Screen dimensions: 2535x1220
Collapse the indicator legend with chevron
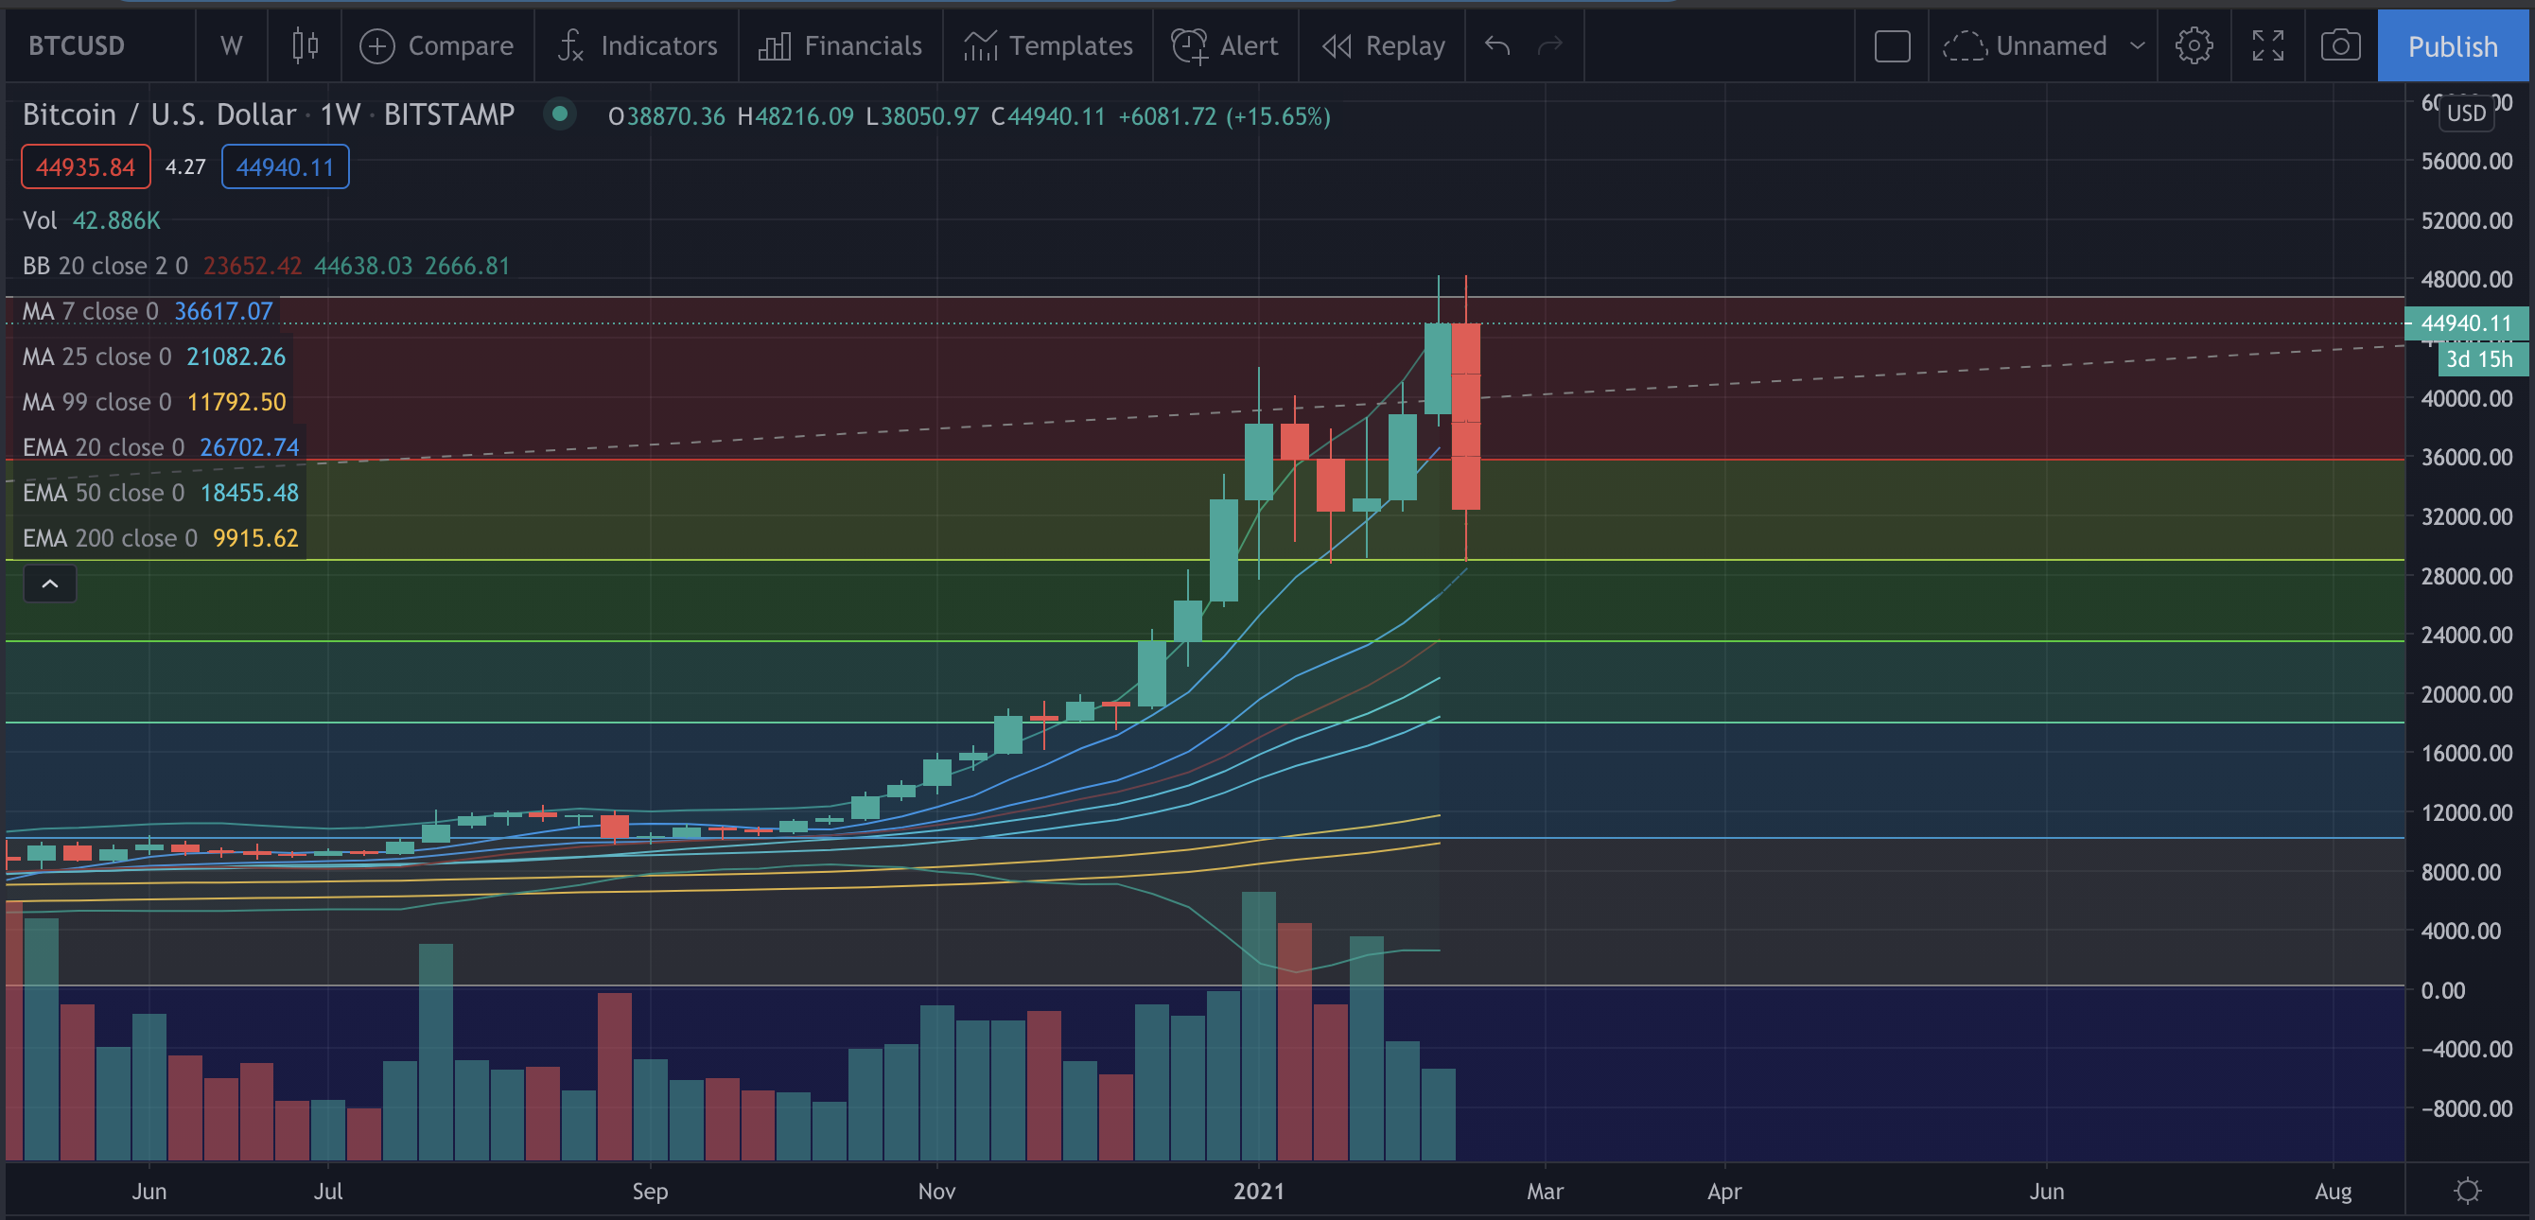(x=49, y=584)
